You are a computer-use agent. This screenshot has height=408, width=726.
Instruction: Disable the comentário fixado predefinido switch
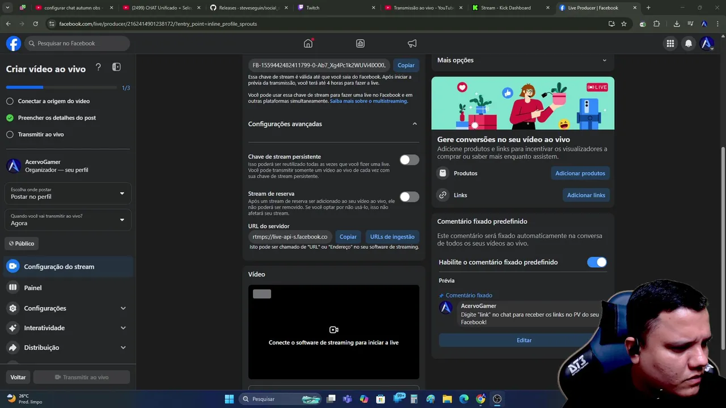tap(597, 262)
